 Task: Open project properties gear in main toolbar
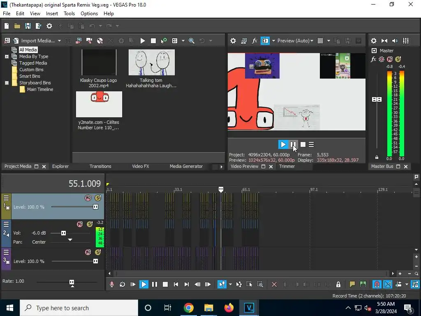pos(49,26)
